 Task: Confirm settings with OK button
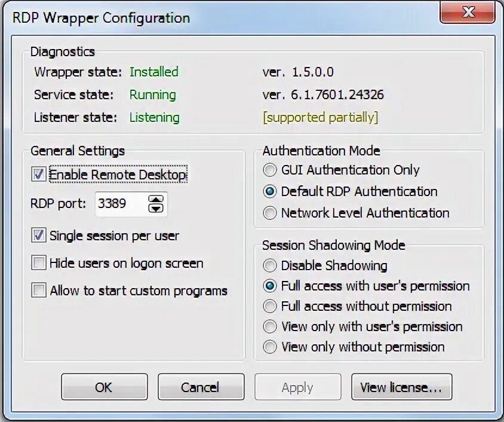105,387
